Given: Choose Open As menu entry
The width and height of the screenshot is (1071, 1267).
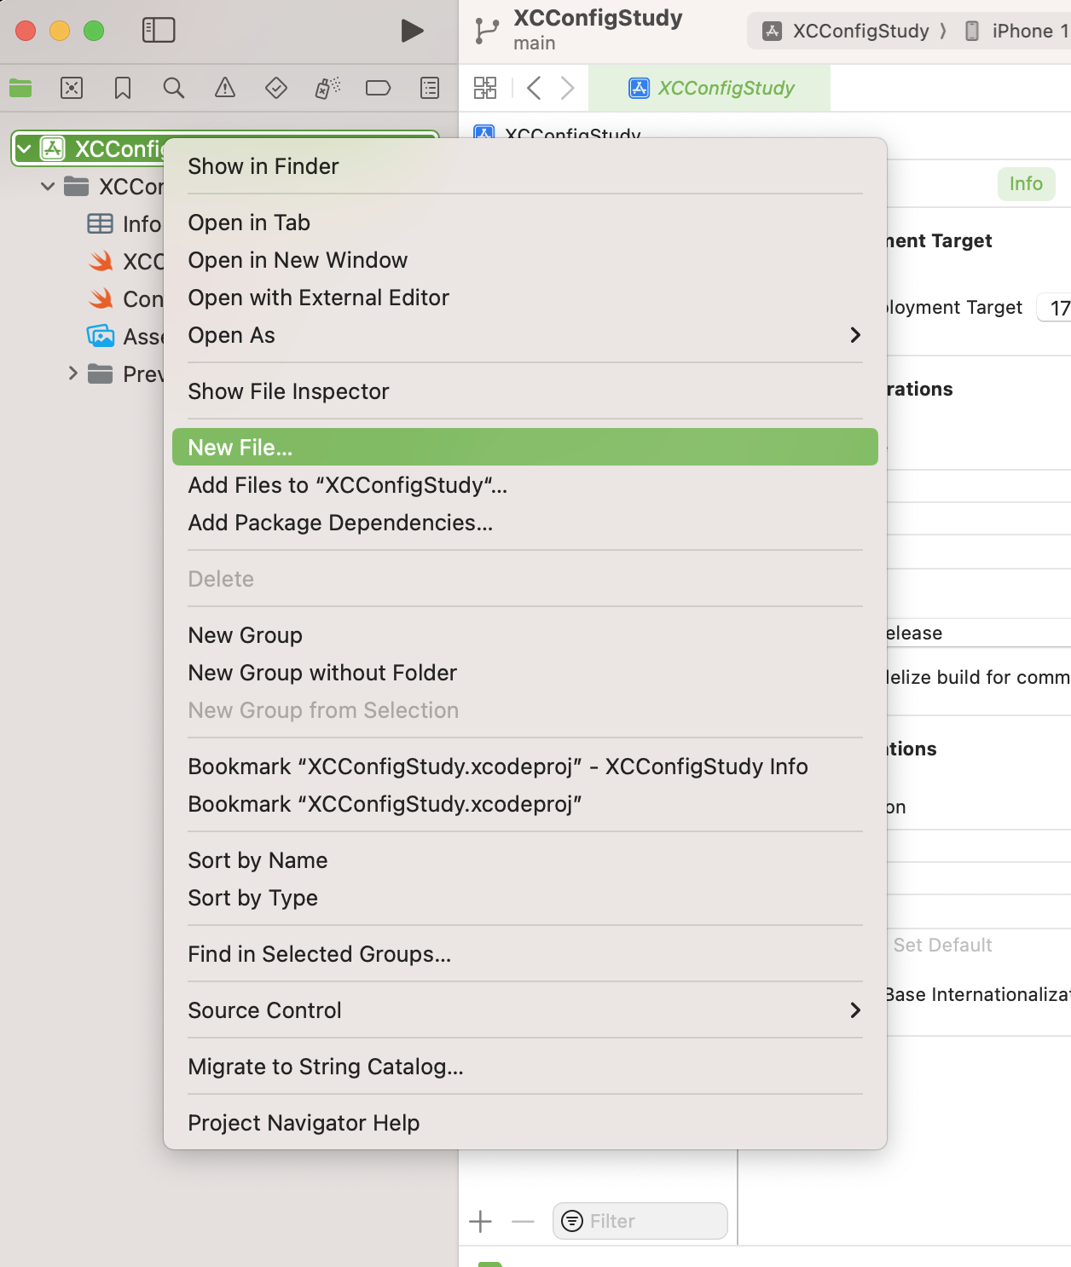Looking at the screenshot, I should (525, 335).
